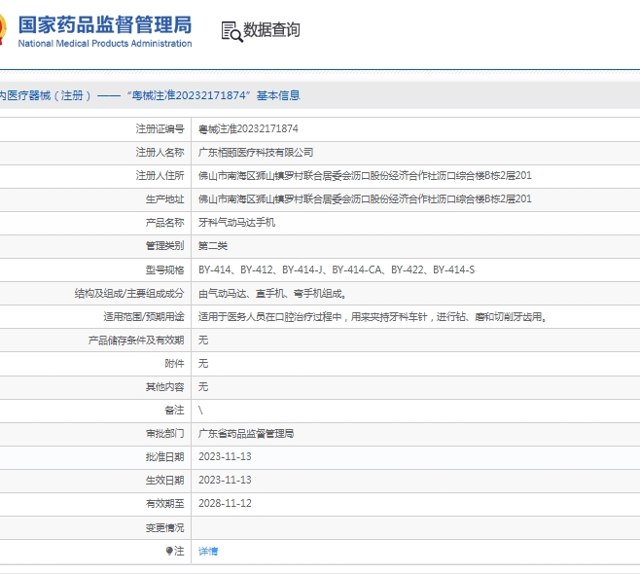Click the 注册人住所 address value
This screenshot has height=574, width=640.
coord(365,175)
